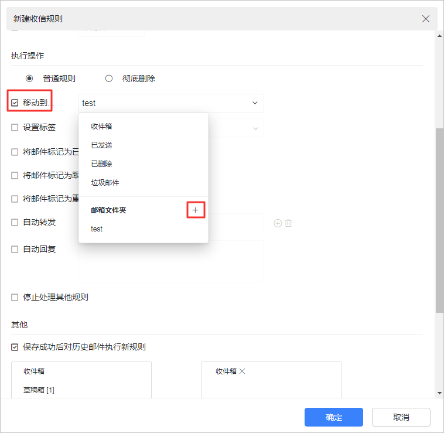
Task: Click the 确定 button
Action: [x=333, y=417]
